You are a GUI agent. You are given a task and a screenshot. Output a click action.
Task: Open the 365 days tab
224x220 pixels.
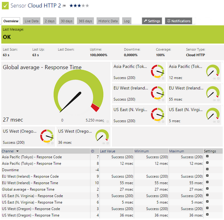pos(85,21)
